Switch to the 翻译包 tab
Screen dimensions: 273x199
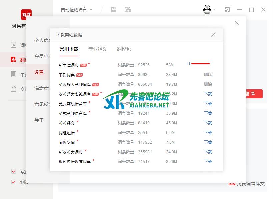pyautogui.click(x=124, y=49)
